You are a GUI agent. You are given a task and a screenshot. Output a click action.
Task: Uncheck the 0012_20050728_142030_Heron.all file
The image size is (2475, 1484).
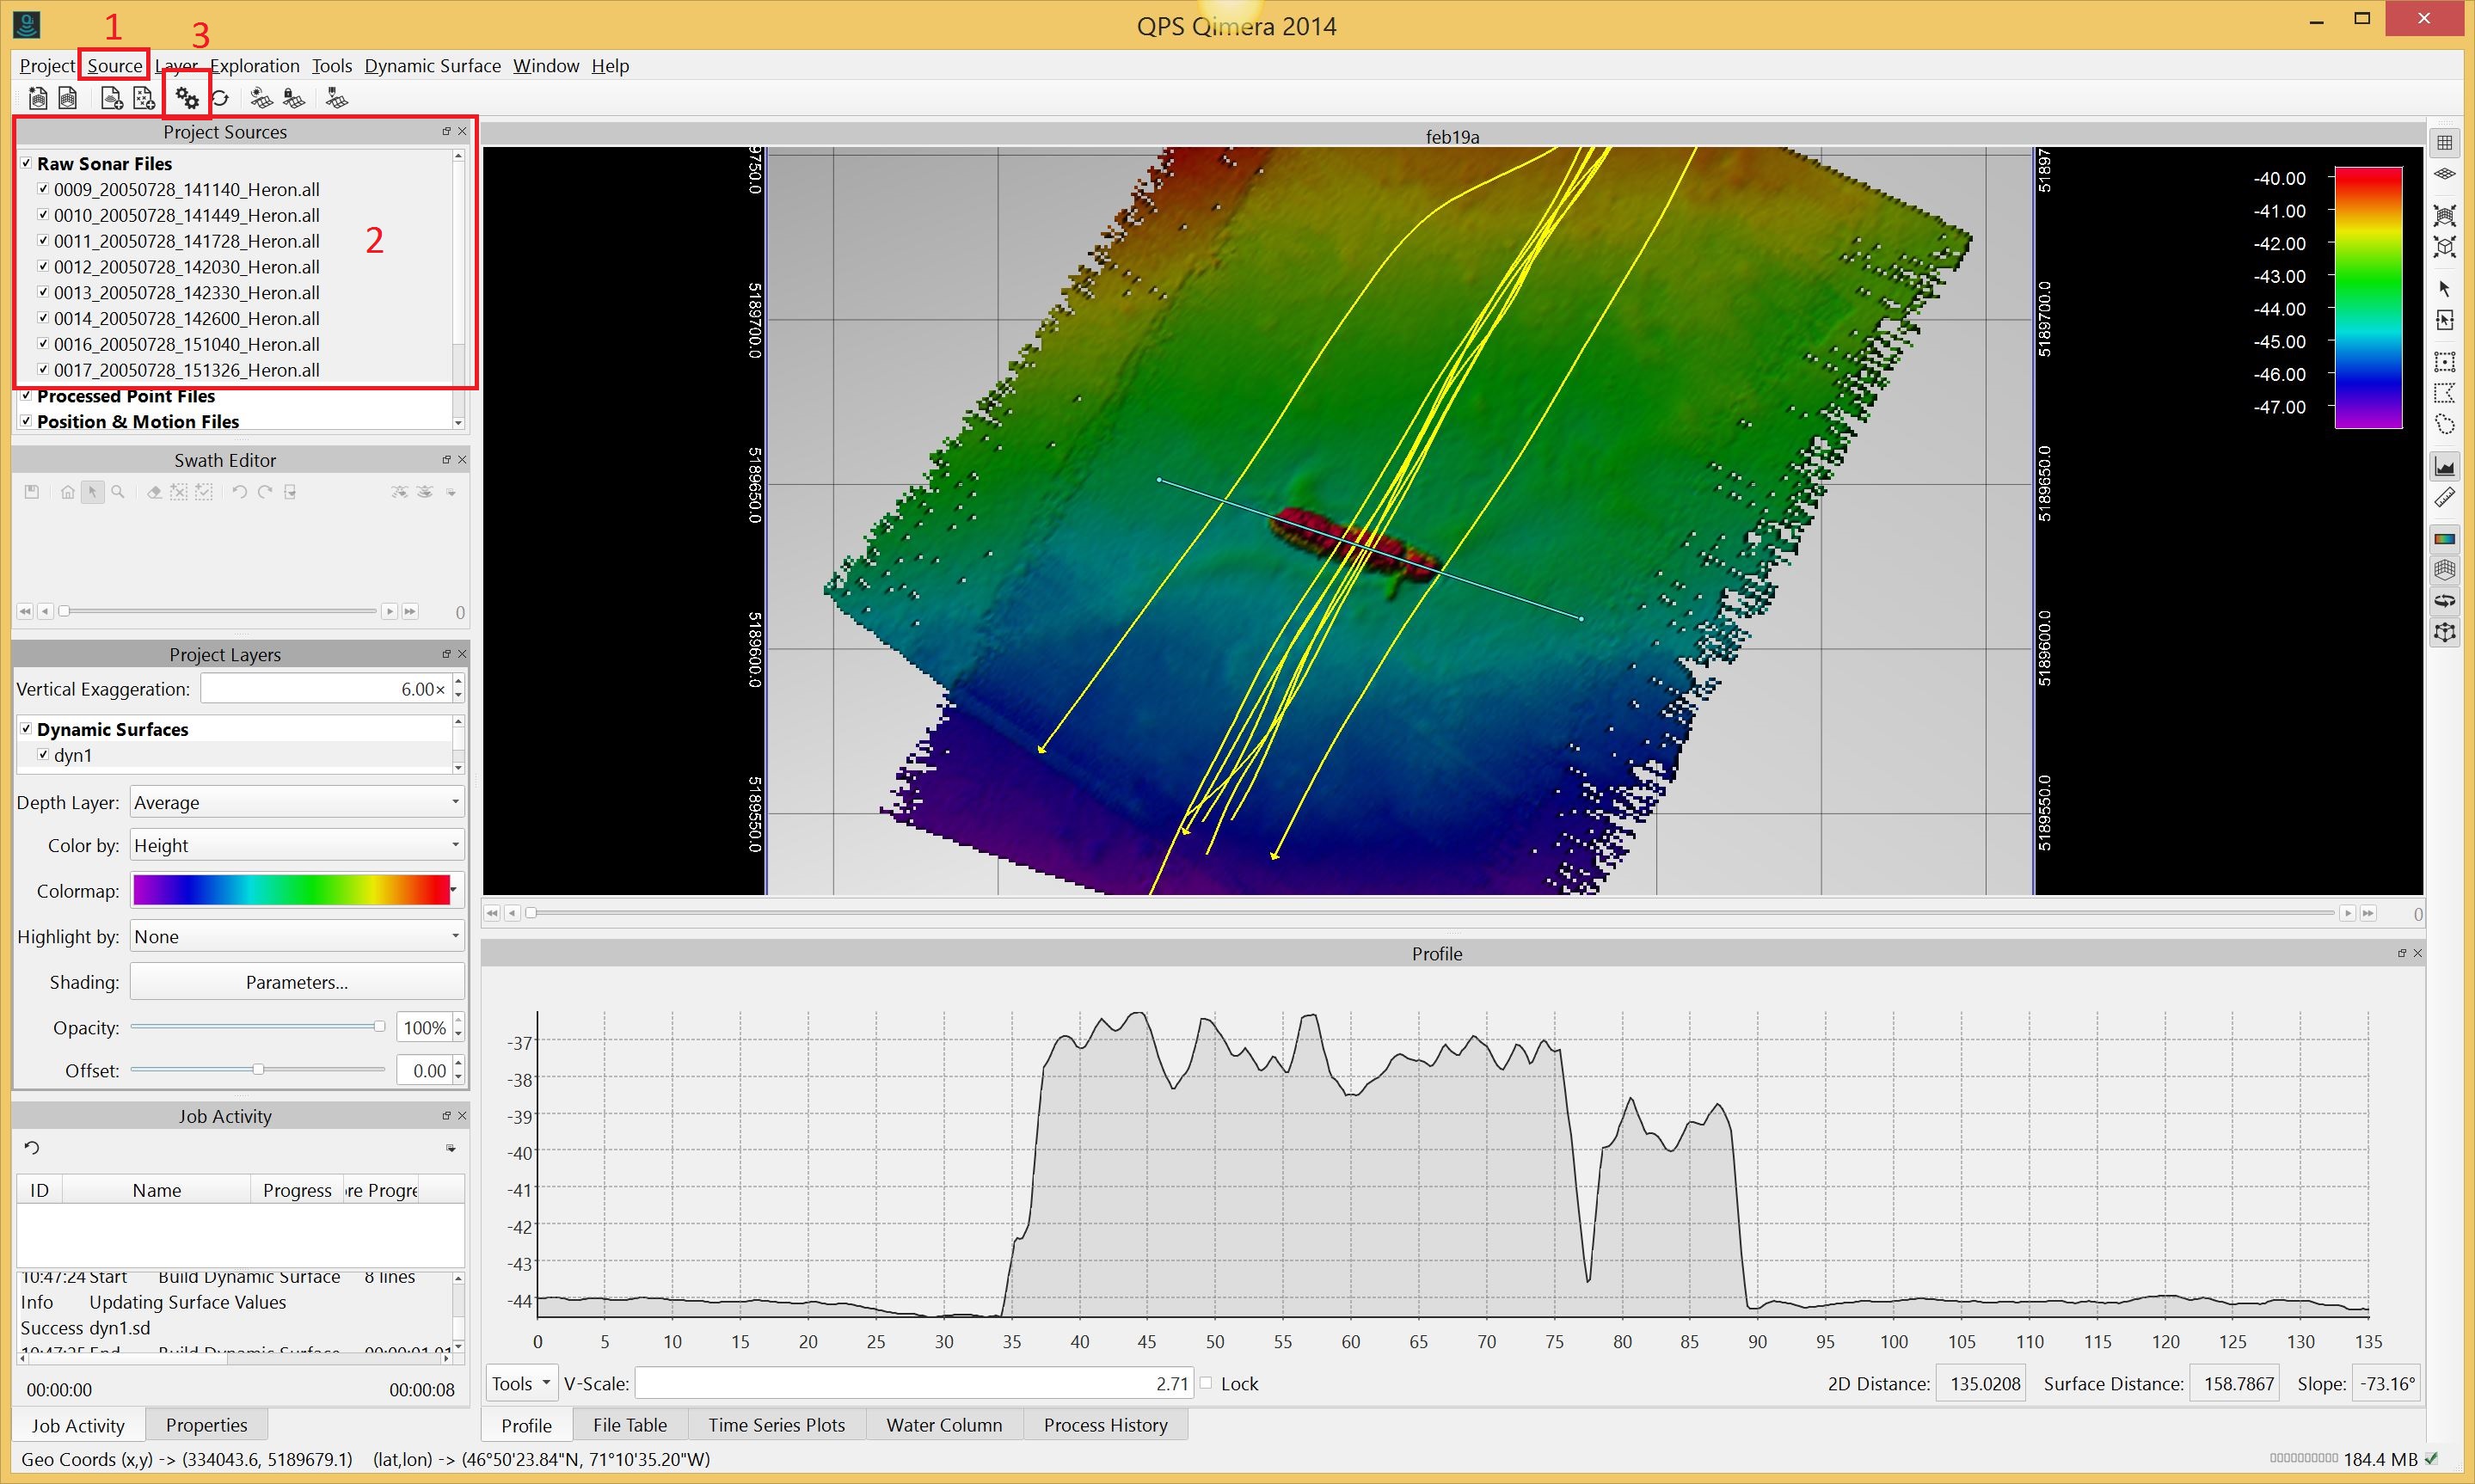pos(43,266)
